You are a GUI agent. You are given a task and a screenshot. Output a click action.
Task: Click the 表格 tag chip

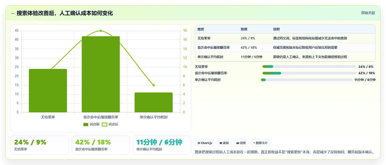click(x=224, y=143)
